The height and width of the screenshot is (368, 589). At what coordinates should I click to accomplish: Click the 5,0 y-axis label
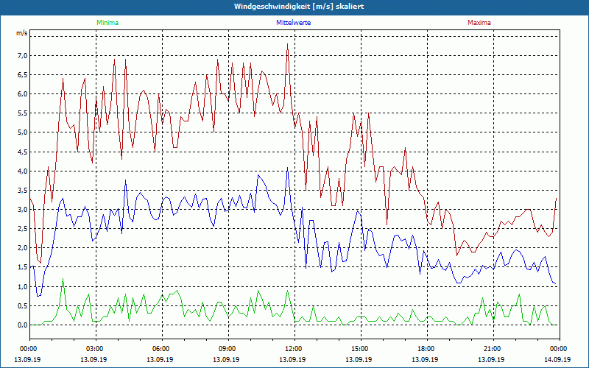(23, 132)
